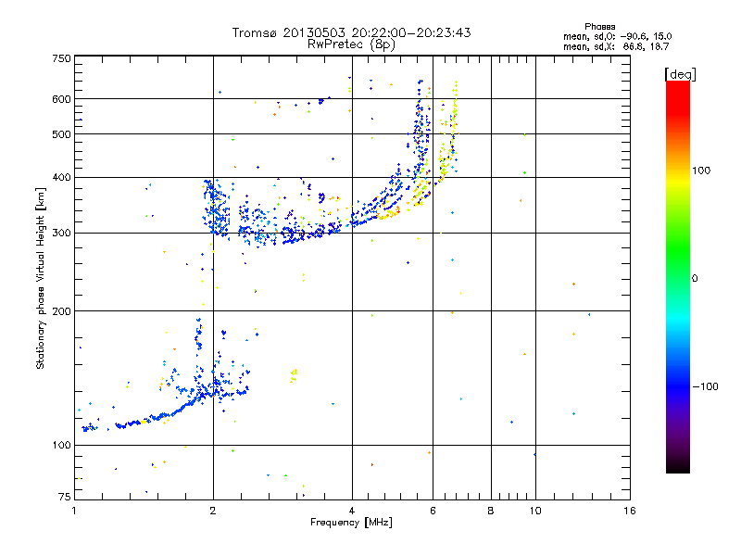This screenshot has height=556, width=741.
Task: Select the "mean, sd,X: 86.8, 18.7" line
Action: (x=616, y=46)
